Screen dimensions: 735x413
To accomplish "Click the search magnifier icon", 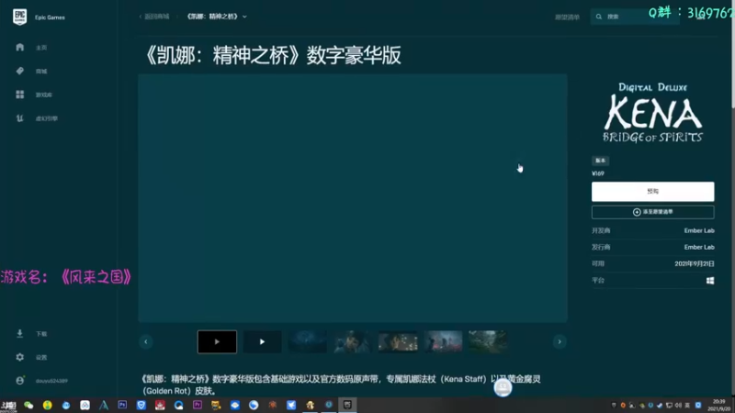I will pos(599,17).
